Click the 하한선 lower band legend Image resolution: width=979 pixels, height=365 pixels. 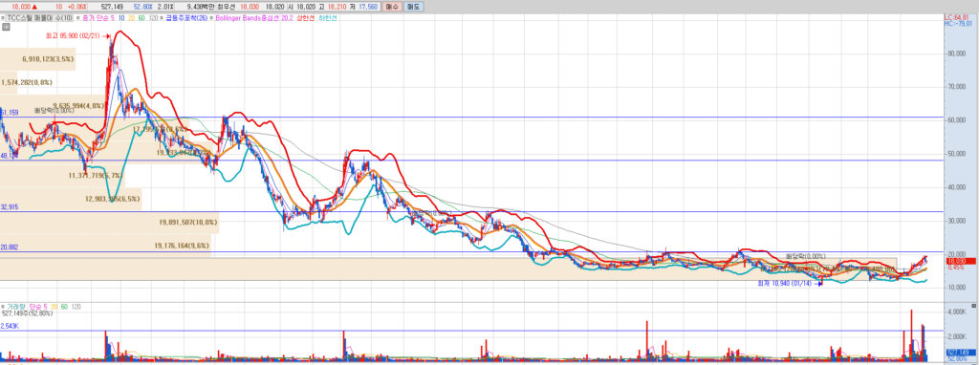329,18
